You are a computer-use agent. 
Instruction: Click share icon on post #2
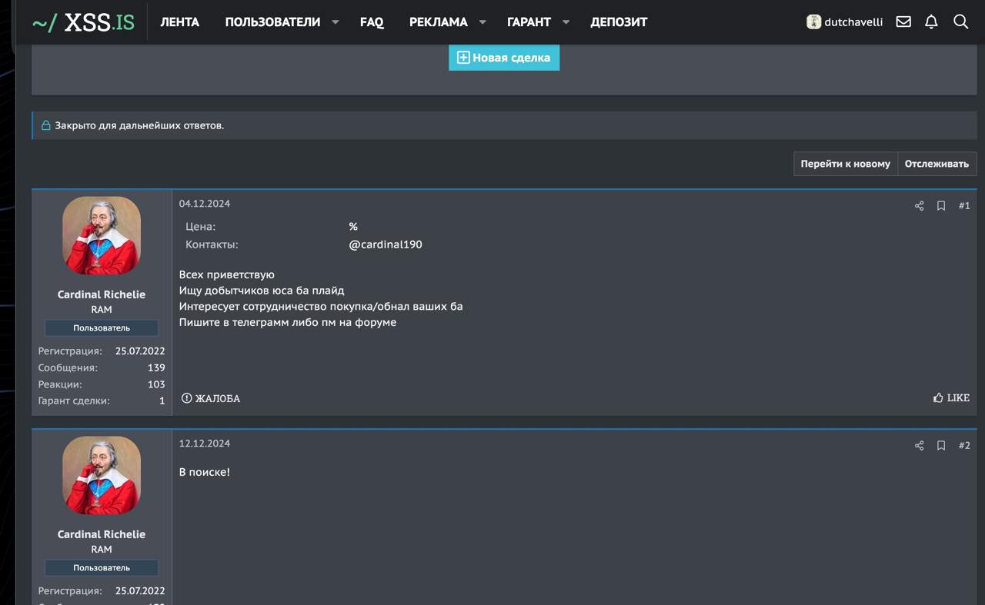click(919, 446)
